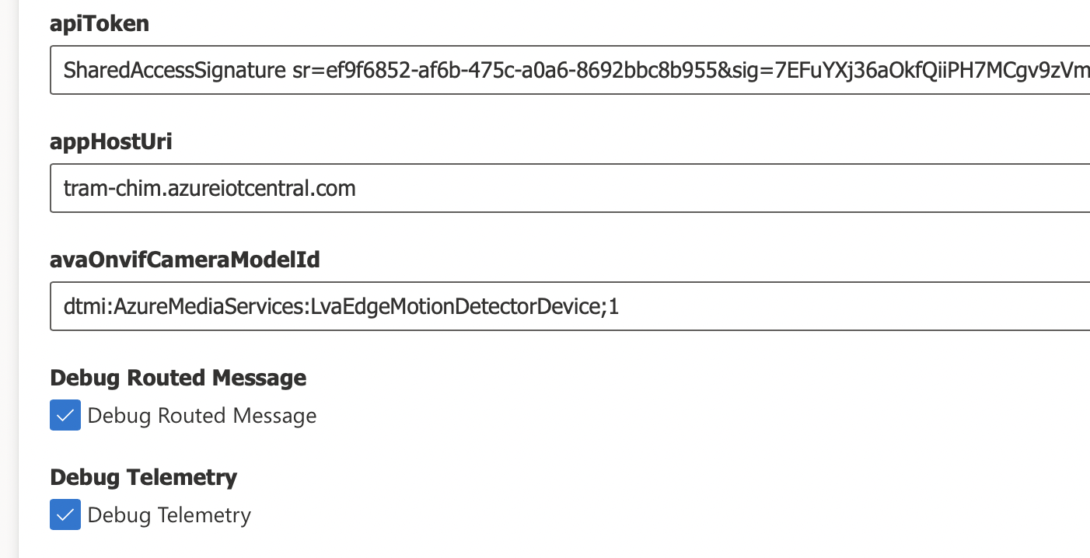Toggle the Debug Telemetry checkbox
The width and height of the screenshot is (1090, 558).
[65, 514]
